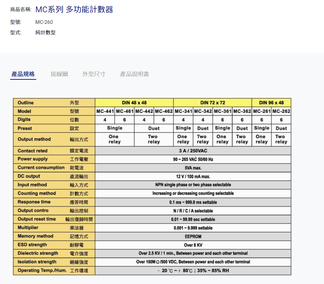Viewport: 324px width, 284px height.
Task: Click the Over 8 KV ESD value
Action: [x=193, y=245]
